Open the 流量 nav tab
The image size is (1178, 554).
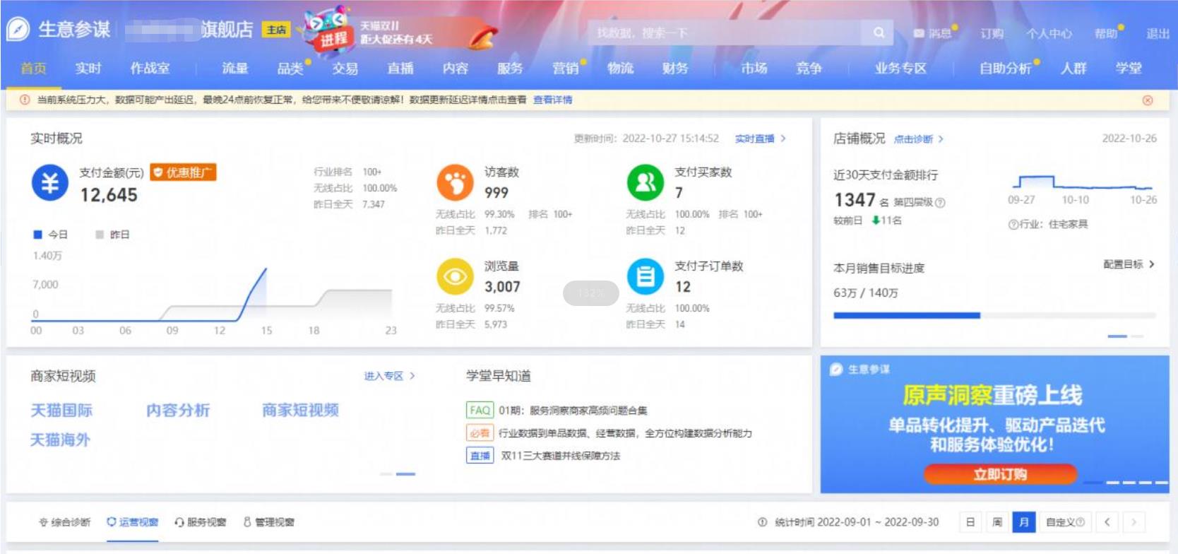[235, 69]
